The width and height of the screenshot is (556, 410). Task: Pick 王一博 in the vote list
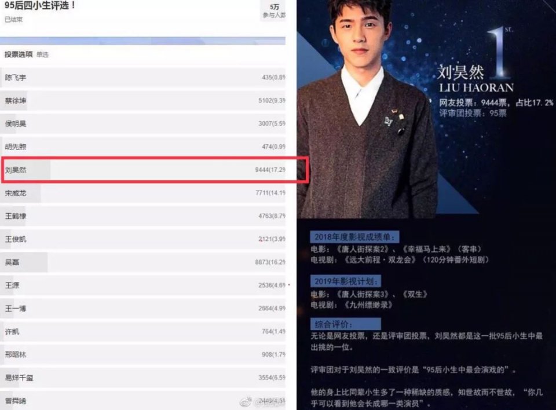(142, 308)
